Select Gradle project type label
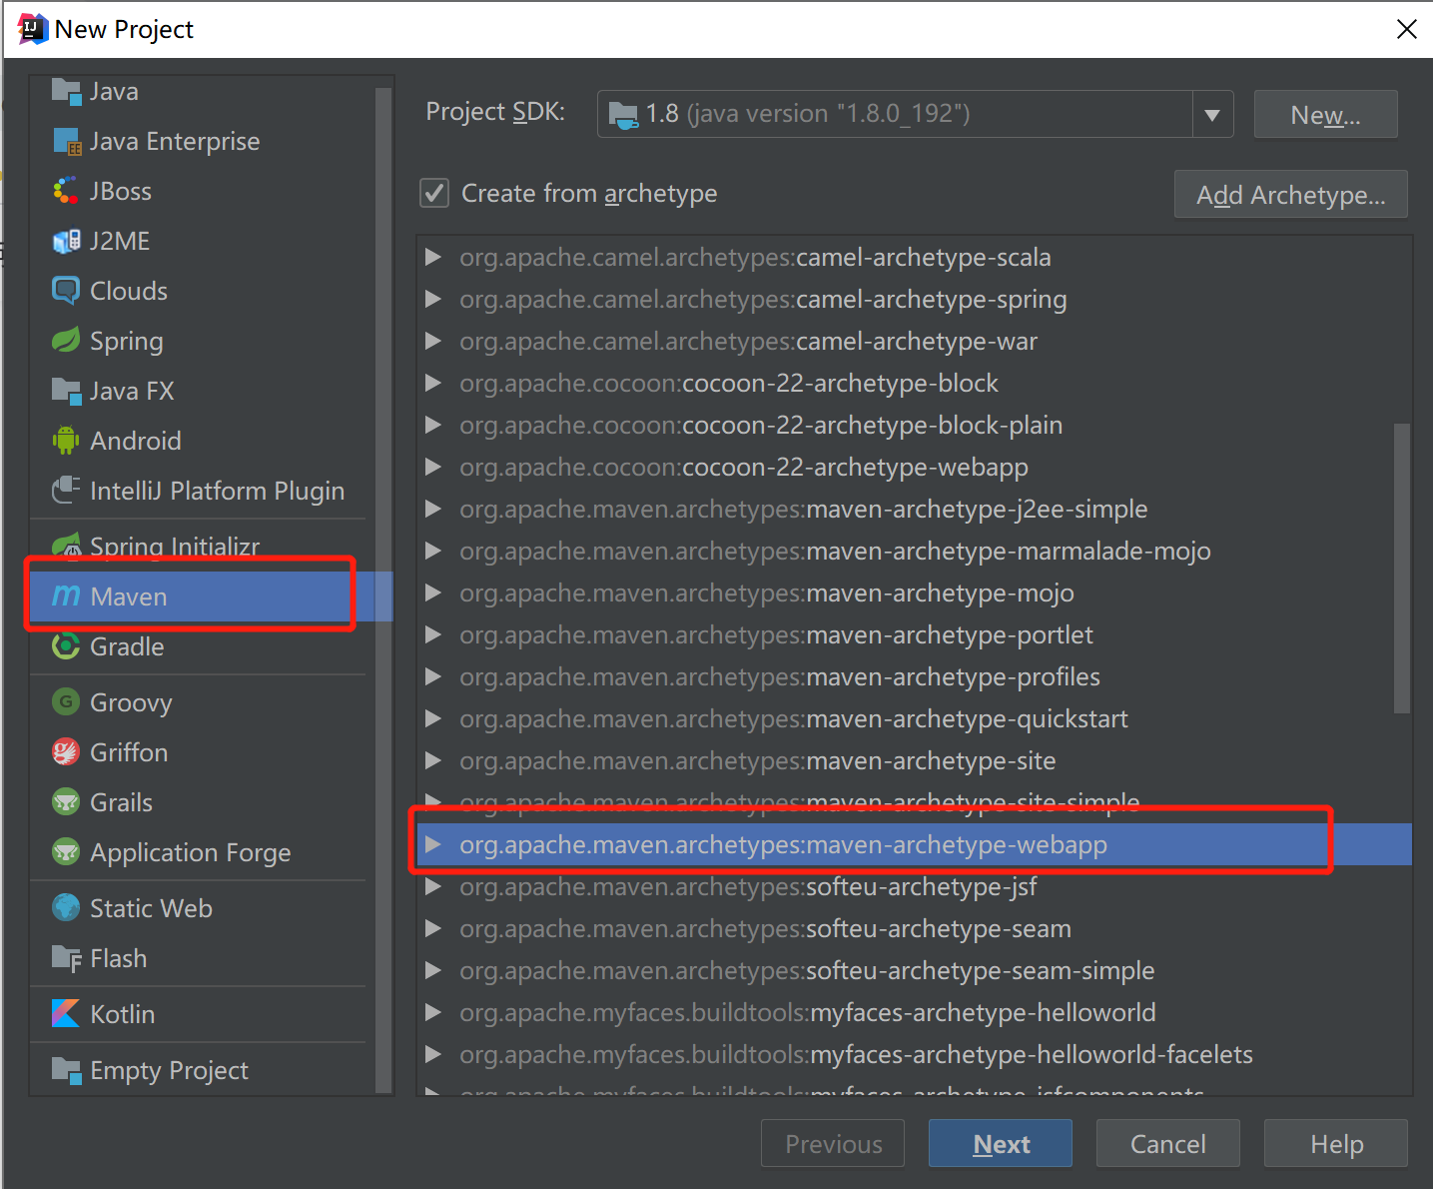Screen dimensions: 1433x1189 [x=127, y=646]
